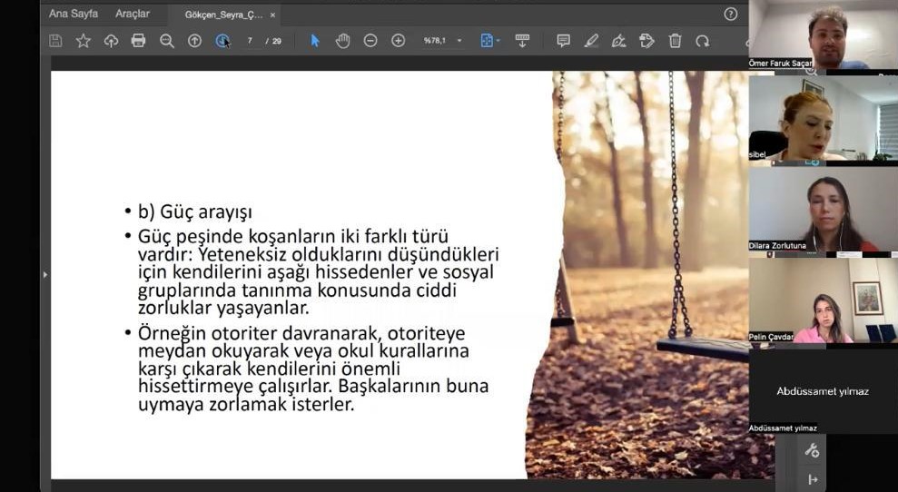
Task: Open the help question mark icon
Action: point(731,15)
